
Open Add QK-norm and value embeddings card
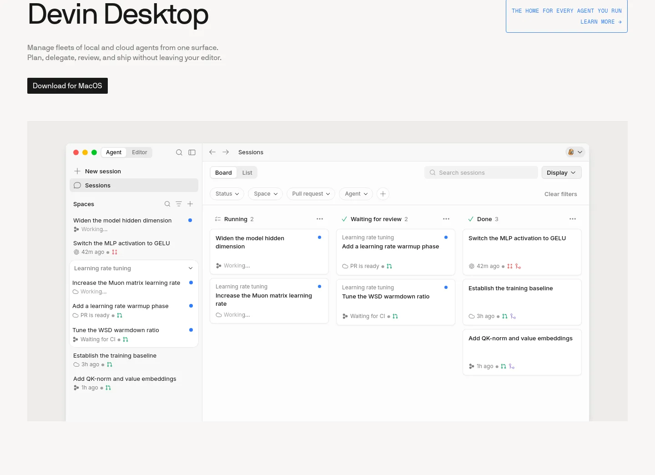522,352
